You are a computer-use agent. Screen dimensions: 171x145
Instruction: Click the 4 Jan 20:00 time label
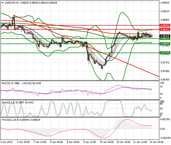click(x=23, y=142)
